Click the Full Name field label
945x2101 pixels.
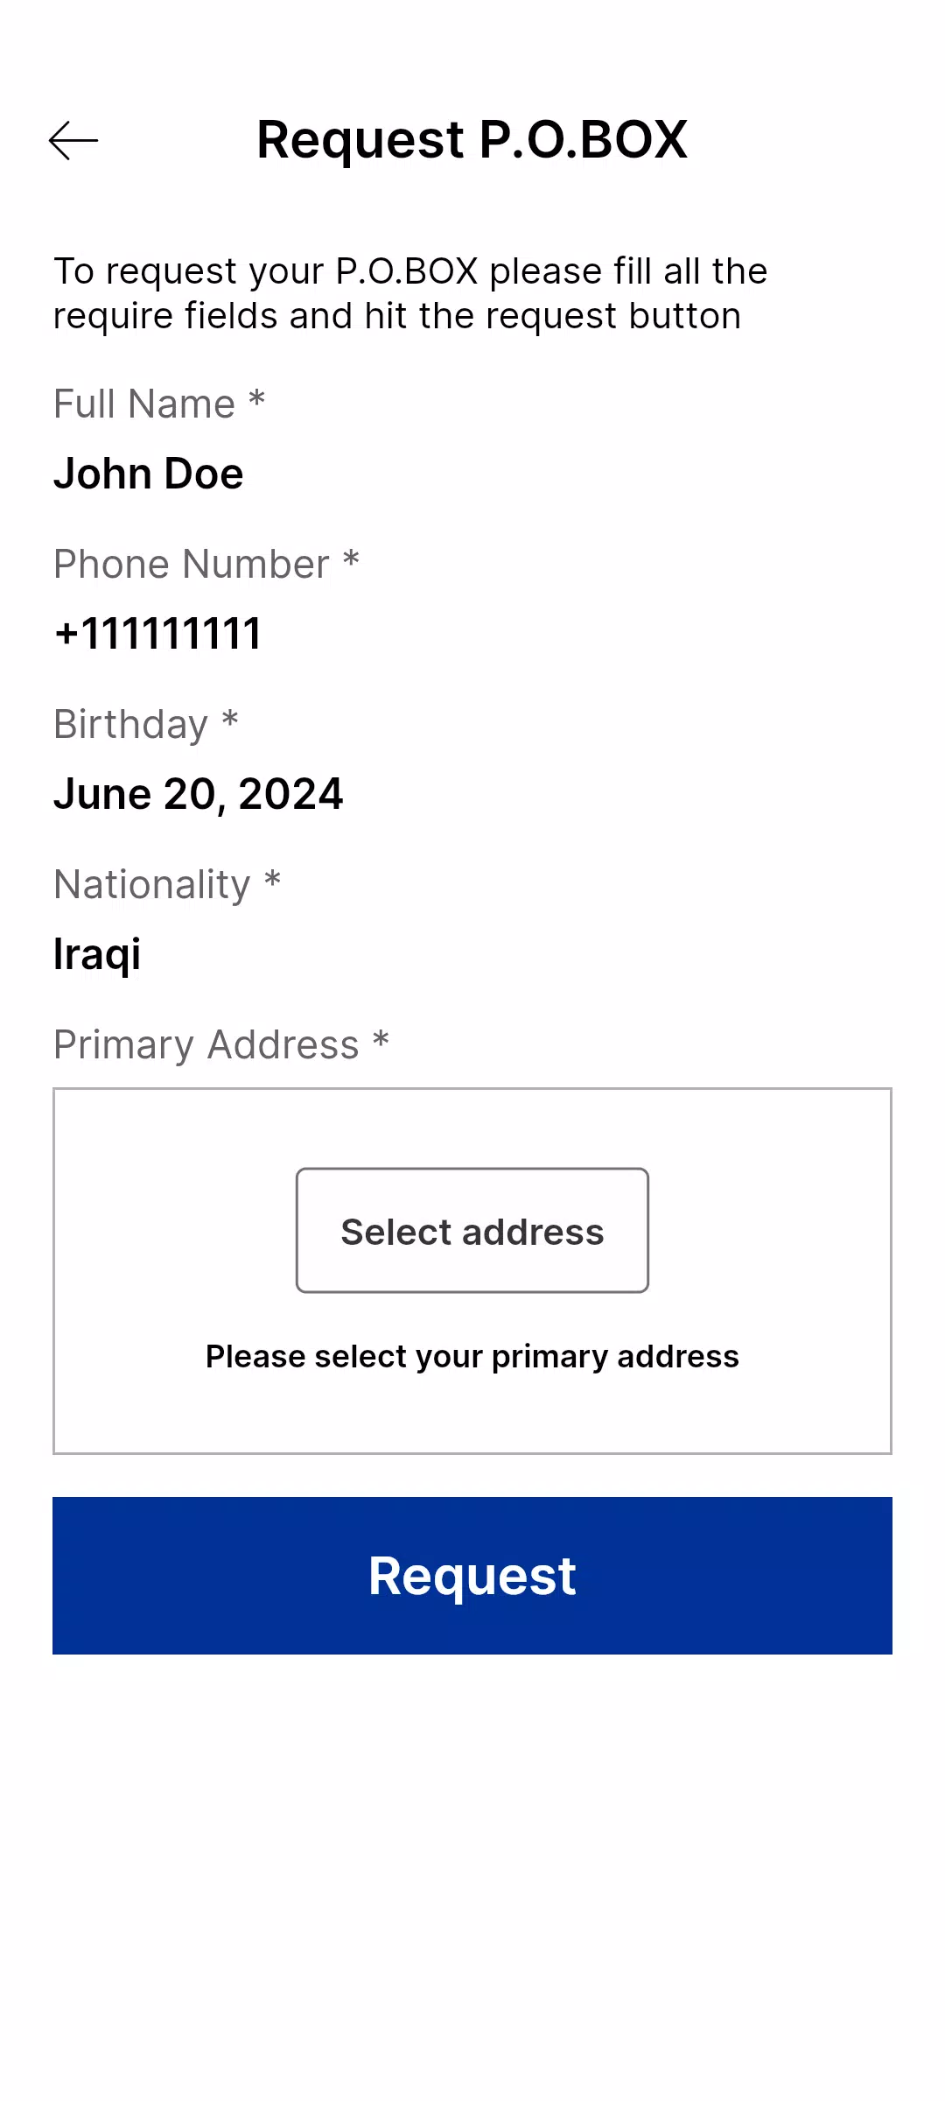[144, 404]
